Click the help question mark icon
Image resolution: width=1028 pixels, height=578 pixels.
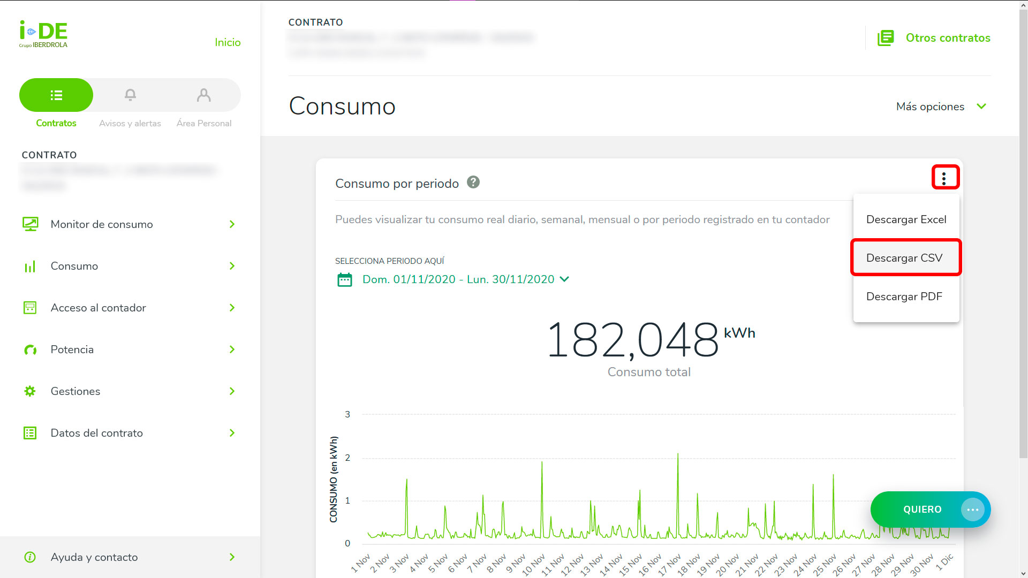click(473, 182)
